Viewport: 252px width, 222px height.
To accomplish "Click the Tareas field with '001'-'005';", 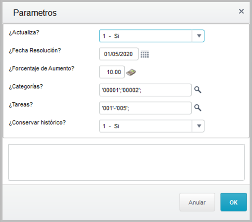I will [145, 108].
